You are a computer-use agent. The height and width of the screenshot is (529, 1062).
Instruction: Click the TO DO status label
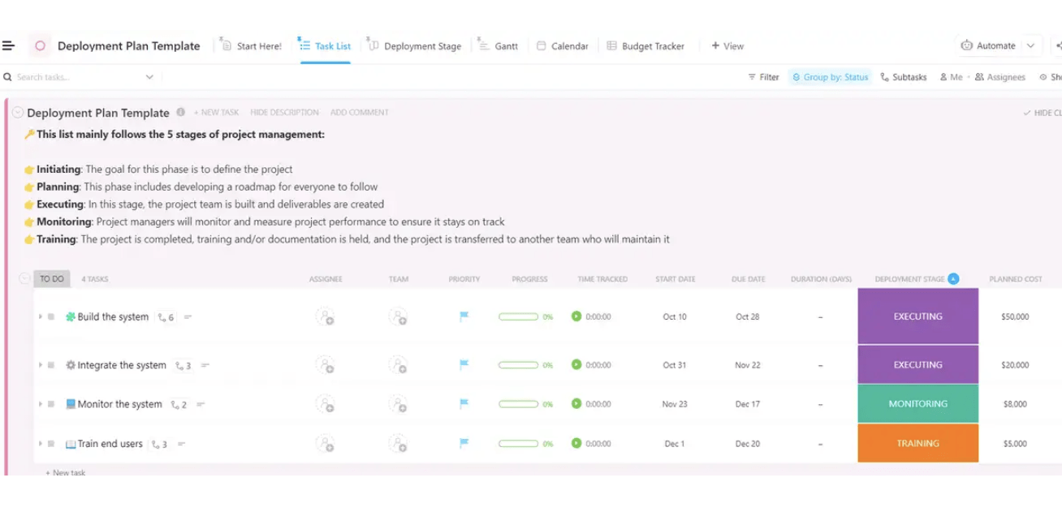point(52,278)
